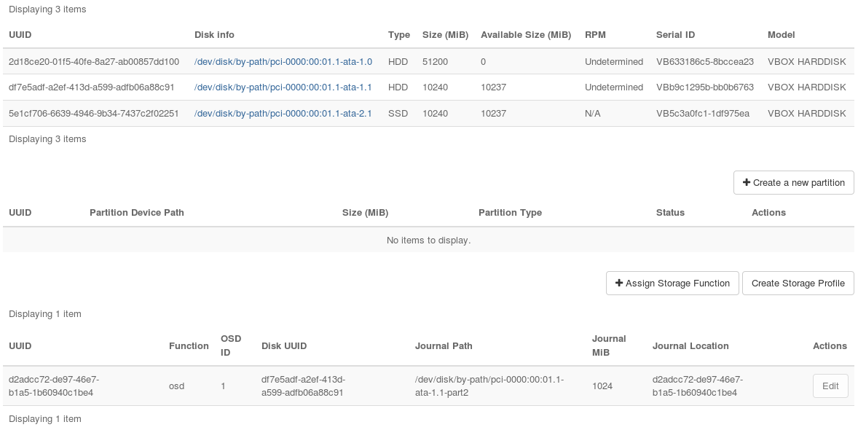Open the ata-2.1 SSD disk path link
858x430 pixels.
click(x=283, y=114)
